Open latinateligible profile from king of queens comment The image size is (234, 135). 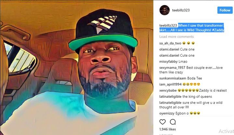coord(170,96)
